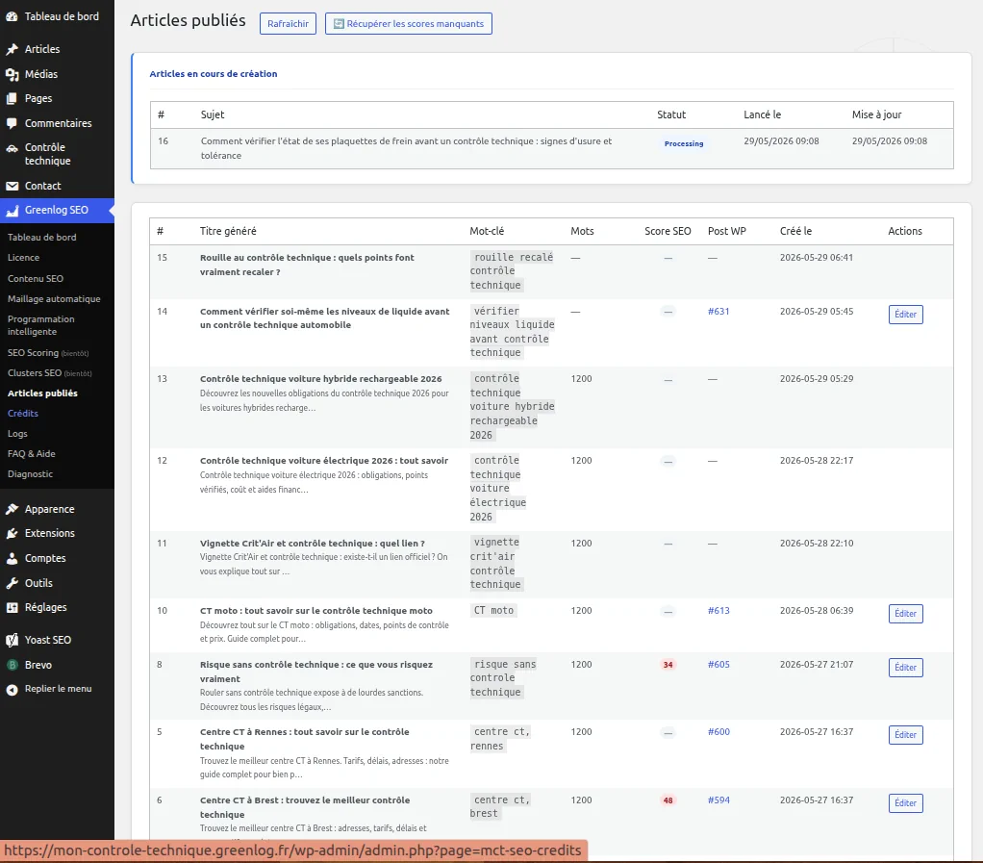983x863 pixels.
Task: Click title 'Contrôle technique voiture hybride rechargeable 2026'
Action: pyautogui.click(x=321, y=379)
